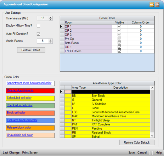Decrease Visible Rooms with the down arrow
The image size is (164, 156).
click(50, 42)
